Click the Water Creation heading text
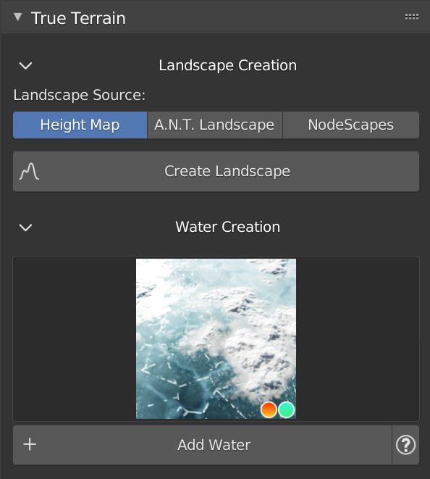 click(227, 227)
